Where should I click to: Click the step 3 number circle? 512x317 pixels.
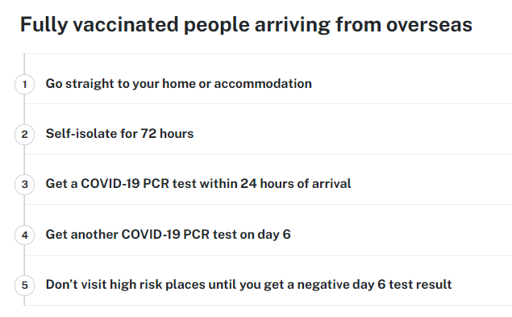coord(24,185)
